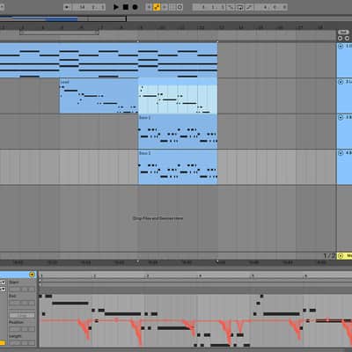Click bar 4 marker in clip editor ruler
This screenshot has height=352, width=352.
[x=200, y=276]
